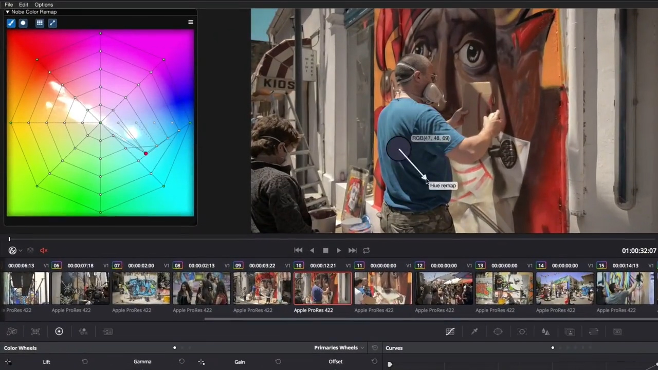Viewport: 658px width, 370px height.
Task: Open the Curves palette icon
Action: (450, 332)
